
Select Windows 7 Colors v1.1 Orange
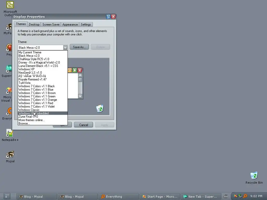[43, 100]
